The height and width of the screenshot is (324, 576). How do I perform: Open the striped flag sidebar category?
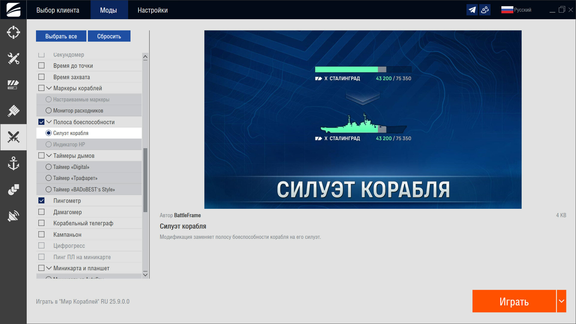click(x=13, y=85)
